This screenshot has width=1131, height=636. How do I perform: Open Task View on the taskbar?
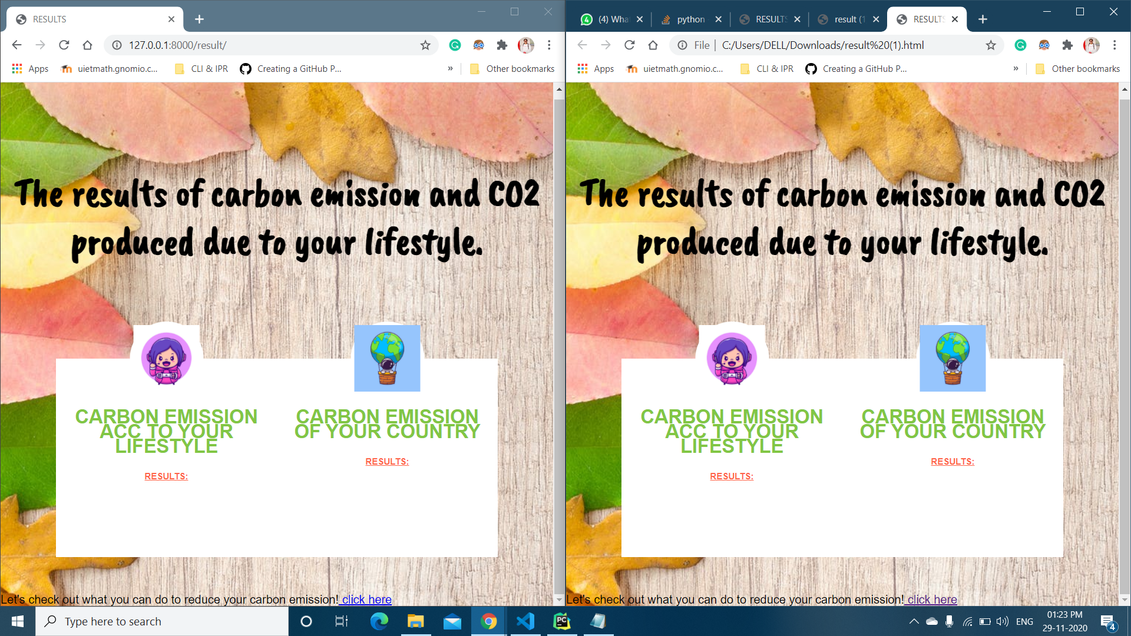coord(341,621)
